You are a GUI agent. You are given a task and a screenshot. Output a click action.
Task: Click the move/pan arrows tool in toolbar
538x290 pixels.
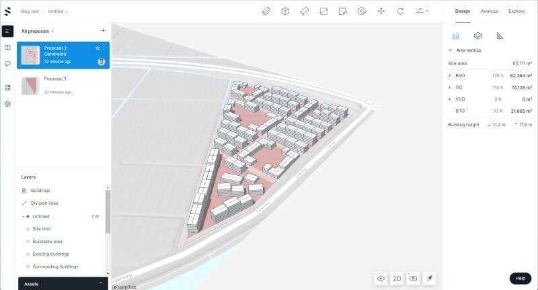point(381,11)
